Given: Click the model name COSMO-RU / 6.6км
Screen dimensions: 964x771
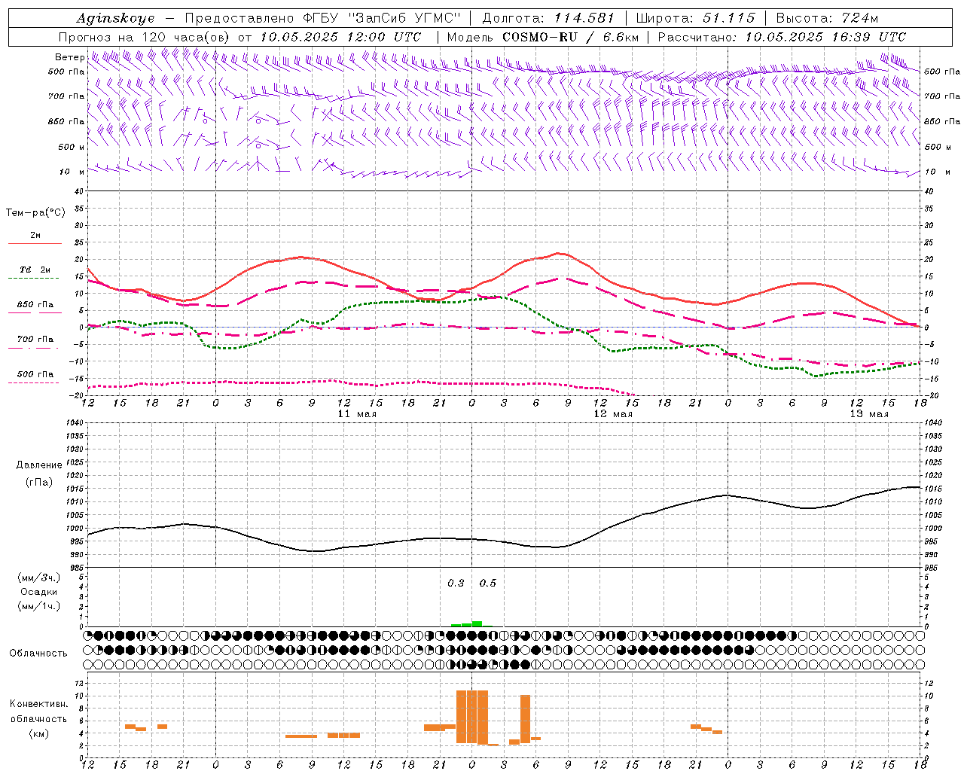Looking at the screenshot, I should pyautogui.click(x=570, y=37).
